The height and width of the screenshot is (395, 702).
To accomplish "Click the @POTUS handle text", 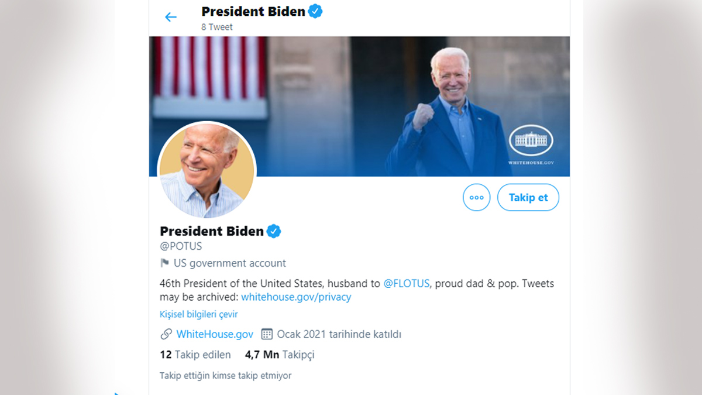I will [x=181, y=246].
